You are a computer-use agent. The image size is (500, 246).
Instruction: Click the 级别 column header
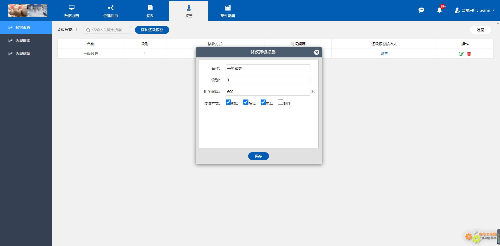(145, 44)
